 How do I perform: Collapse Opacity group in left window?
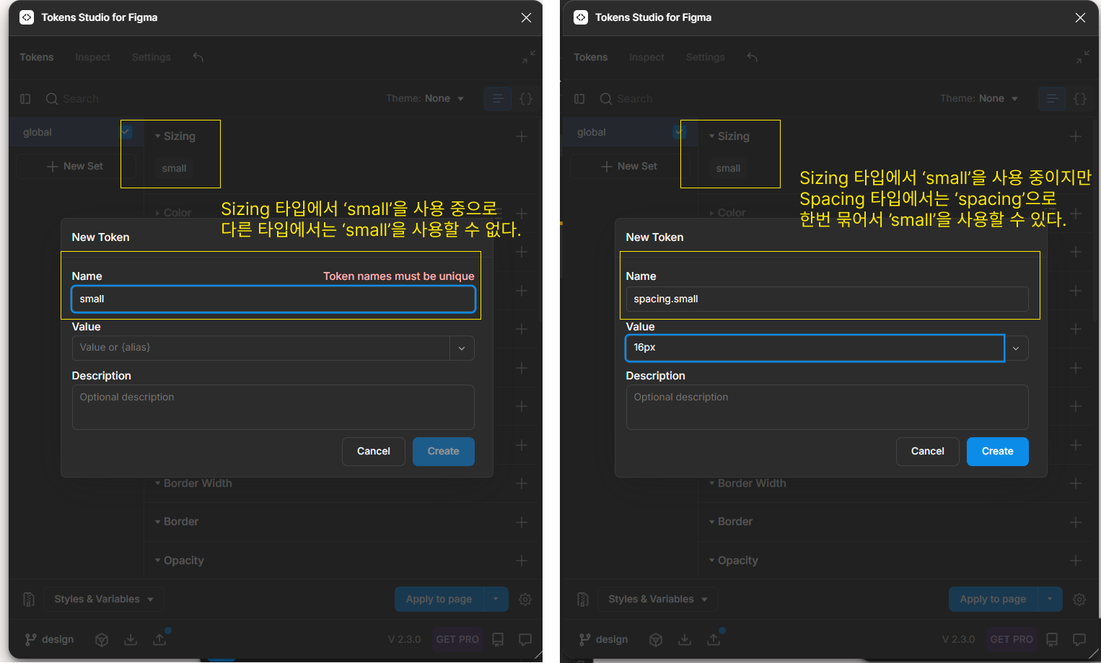tap(180, 561)
